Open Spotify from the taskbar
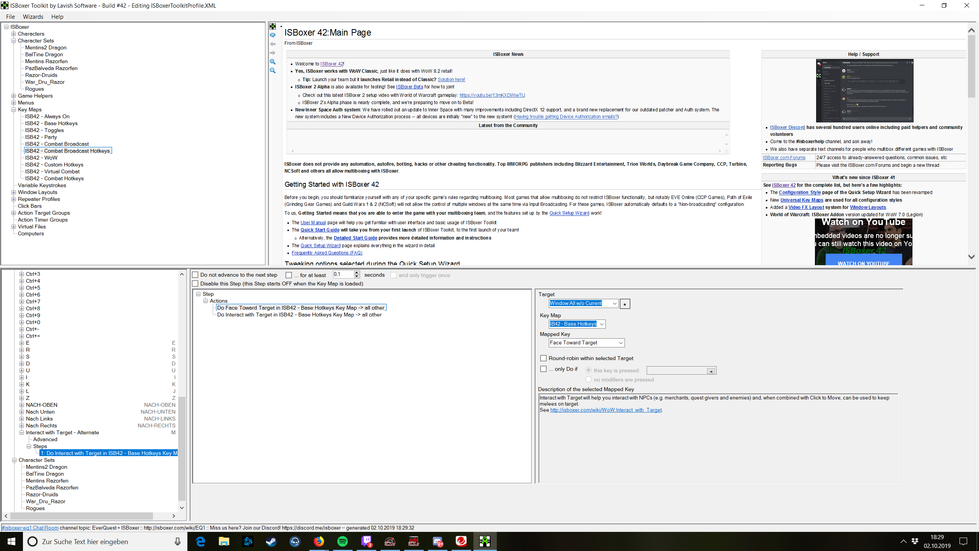Screen dimensions: 979x551 pos(343,541)
